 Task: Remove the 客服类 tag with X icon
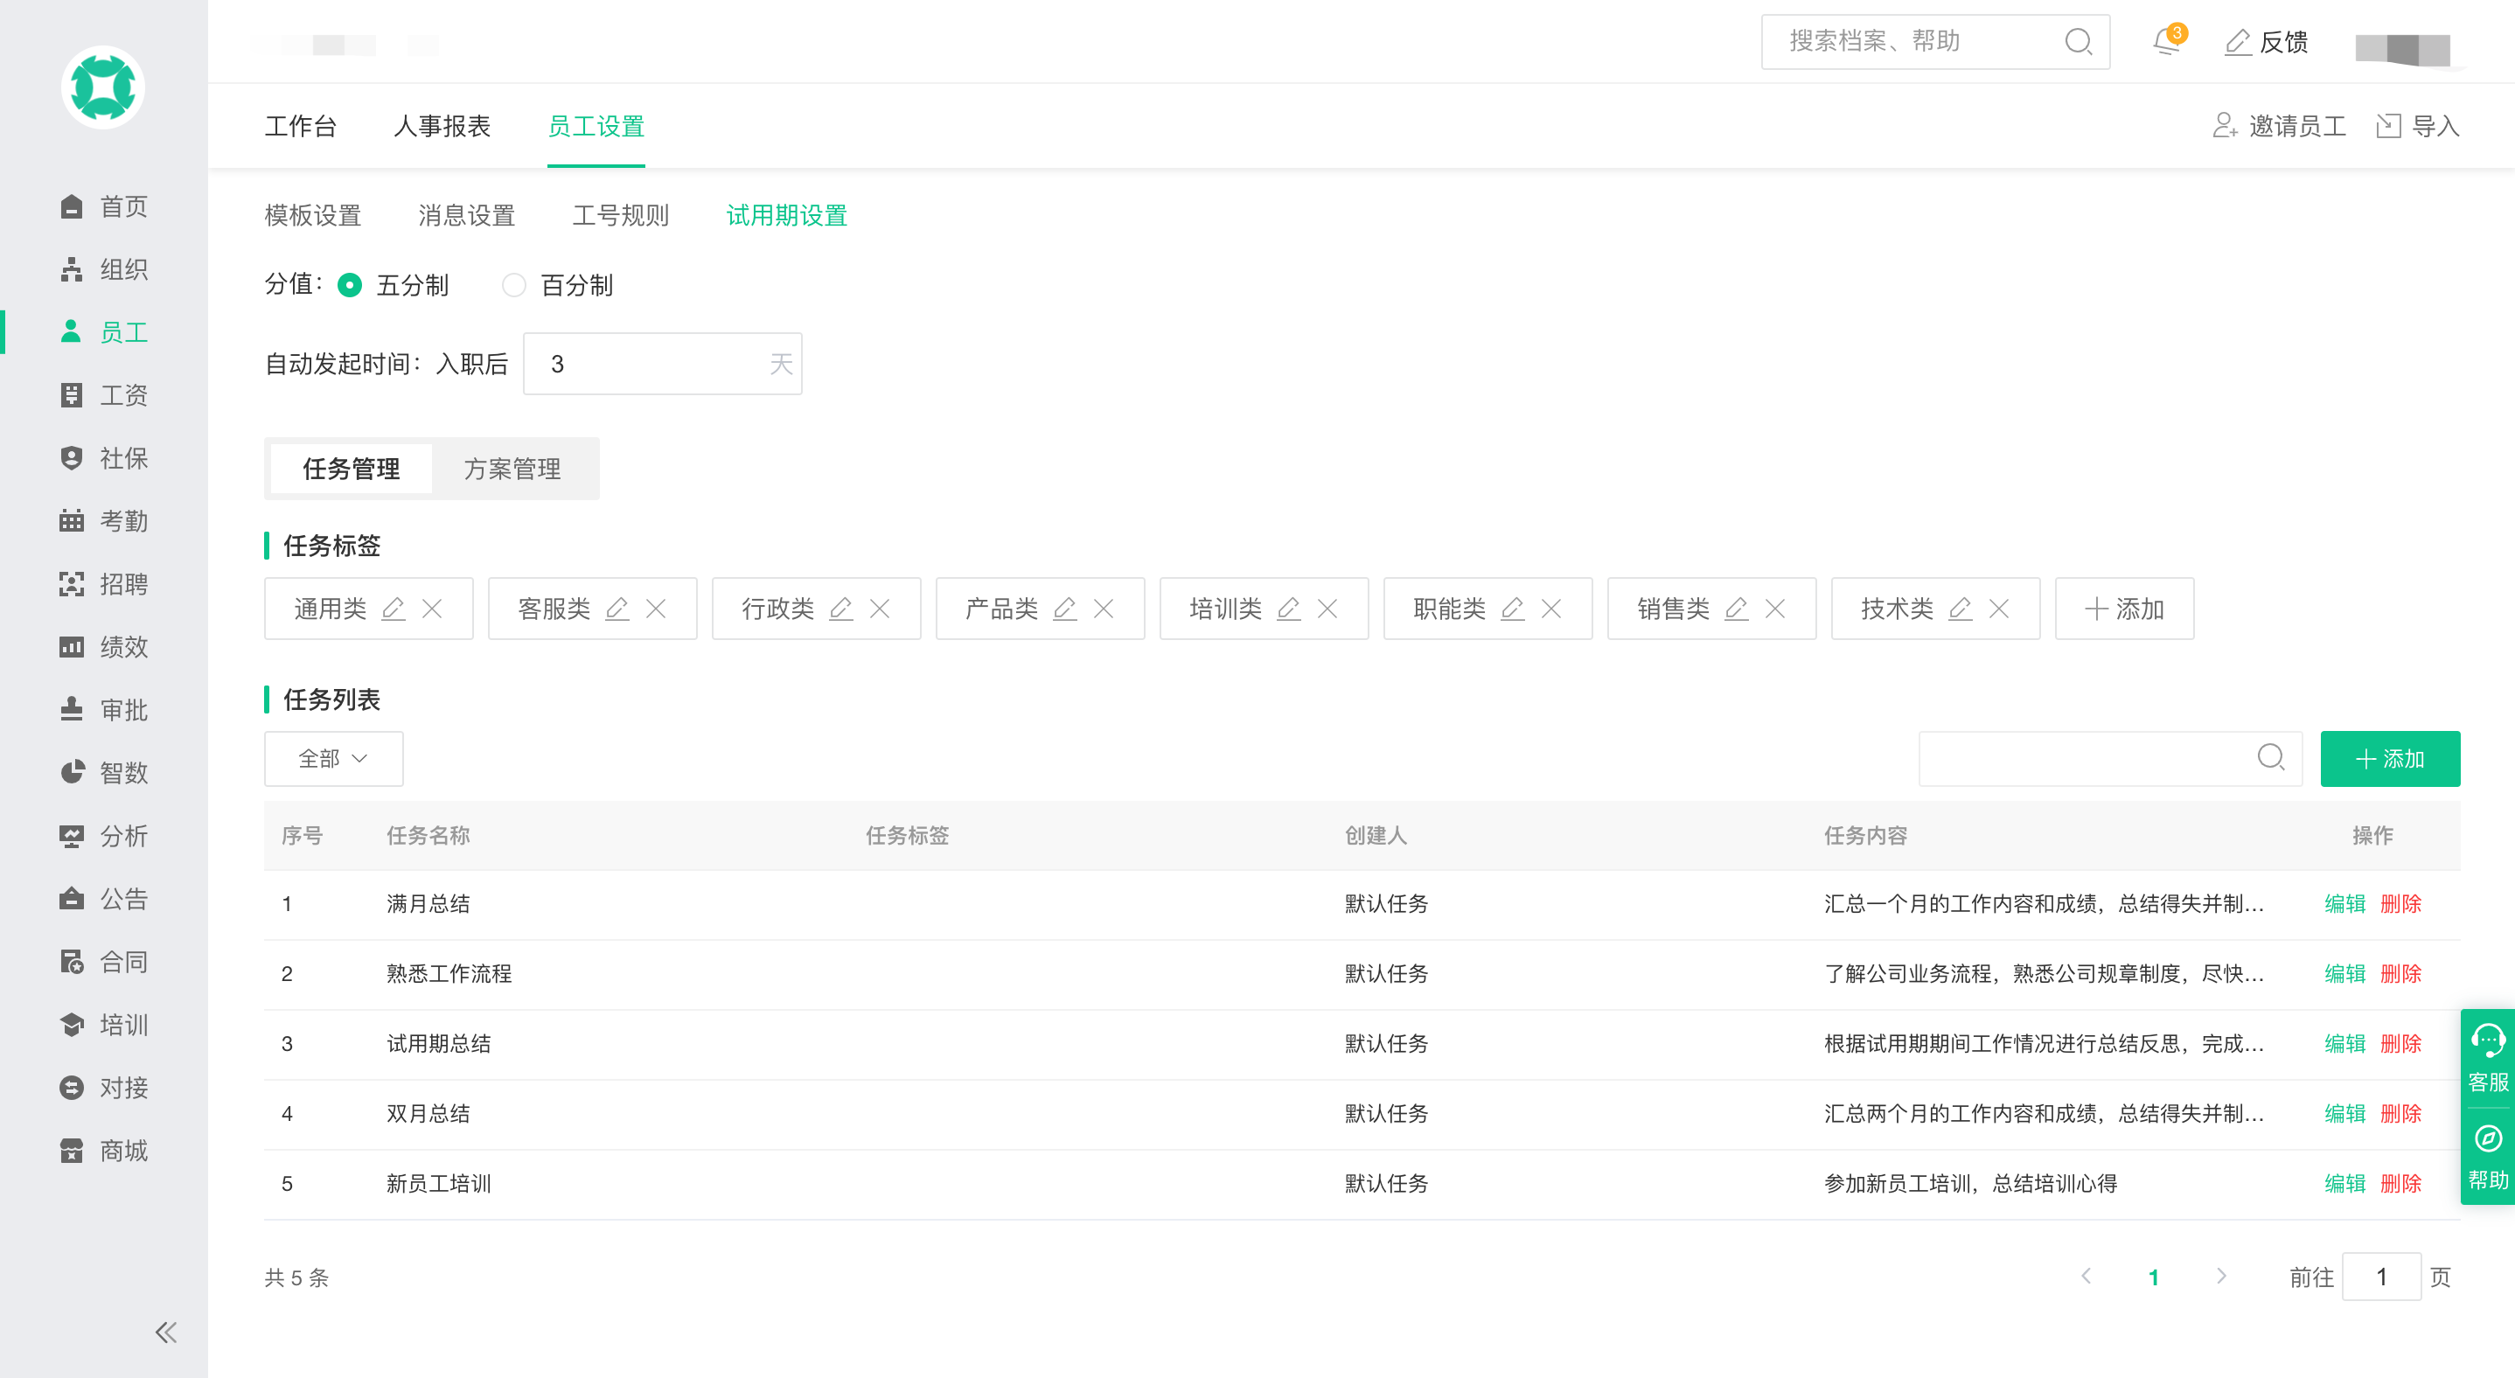pos(656,609)
